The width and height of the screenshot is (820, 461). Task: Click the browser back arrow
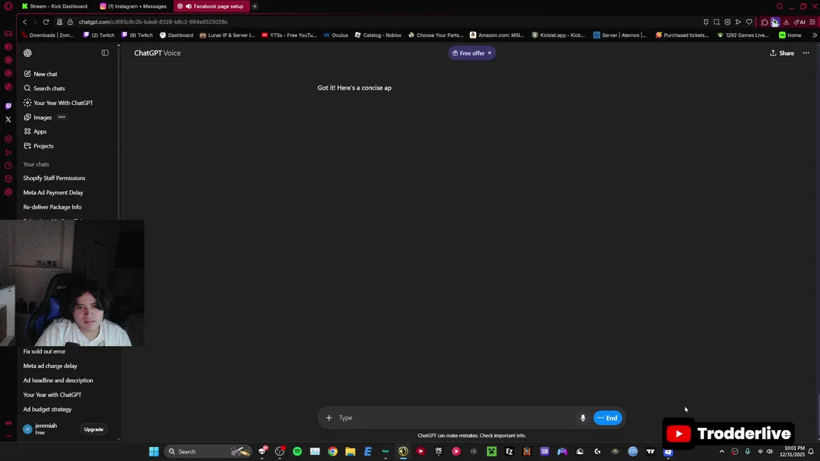point(24,22)
